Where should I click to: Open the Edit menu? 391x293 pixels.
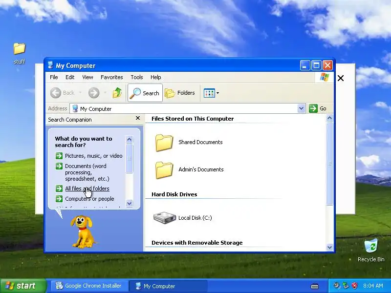click(x=70, y=77)
